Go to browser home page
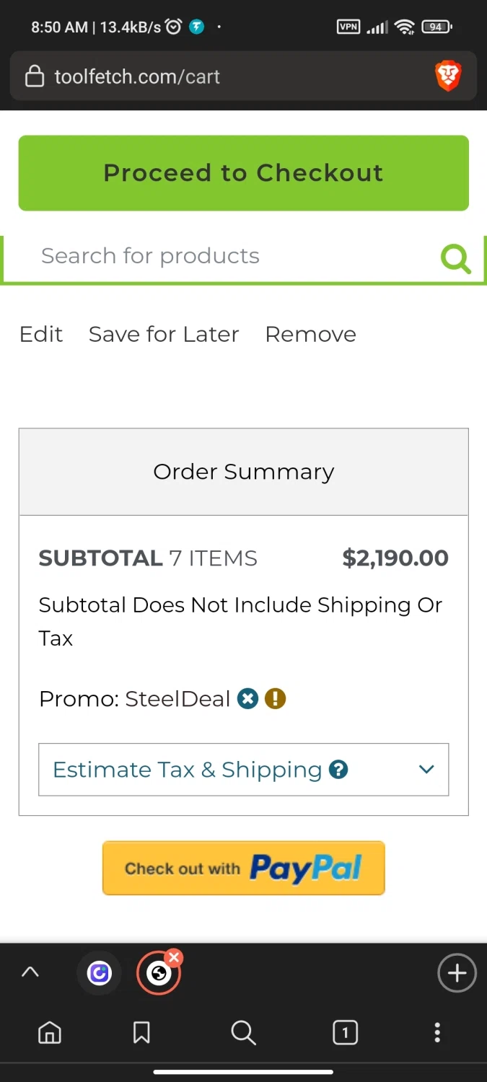The width and height of the screenshot is (487, 1082). point(49,1033)
